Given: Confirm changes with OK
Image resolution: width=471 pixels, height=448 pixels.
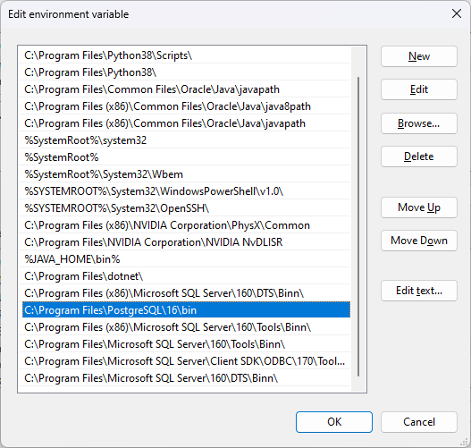Looking at the screenshot, I should (x=334, y=422).
